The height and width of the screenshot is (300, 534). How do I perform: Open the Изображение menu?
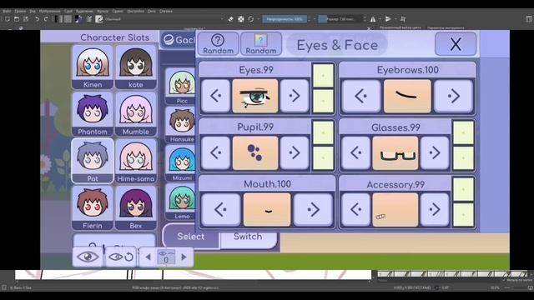tap(49, 11)
